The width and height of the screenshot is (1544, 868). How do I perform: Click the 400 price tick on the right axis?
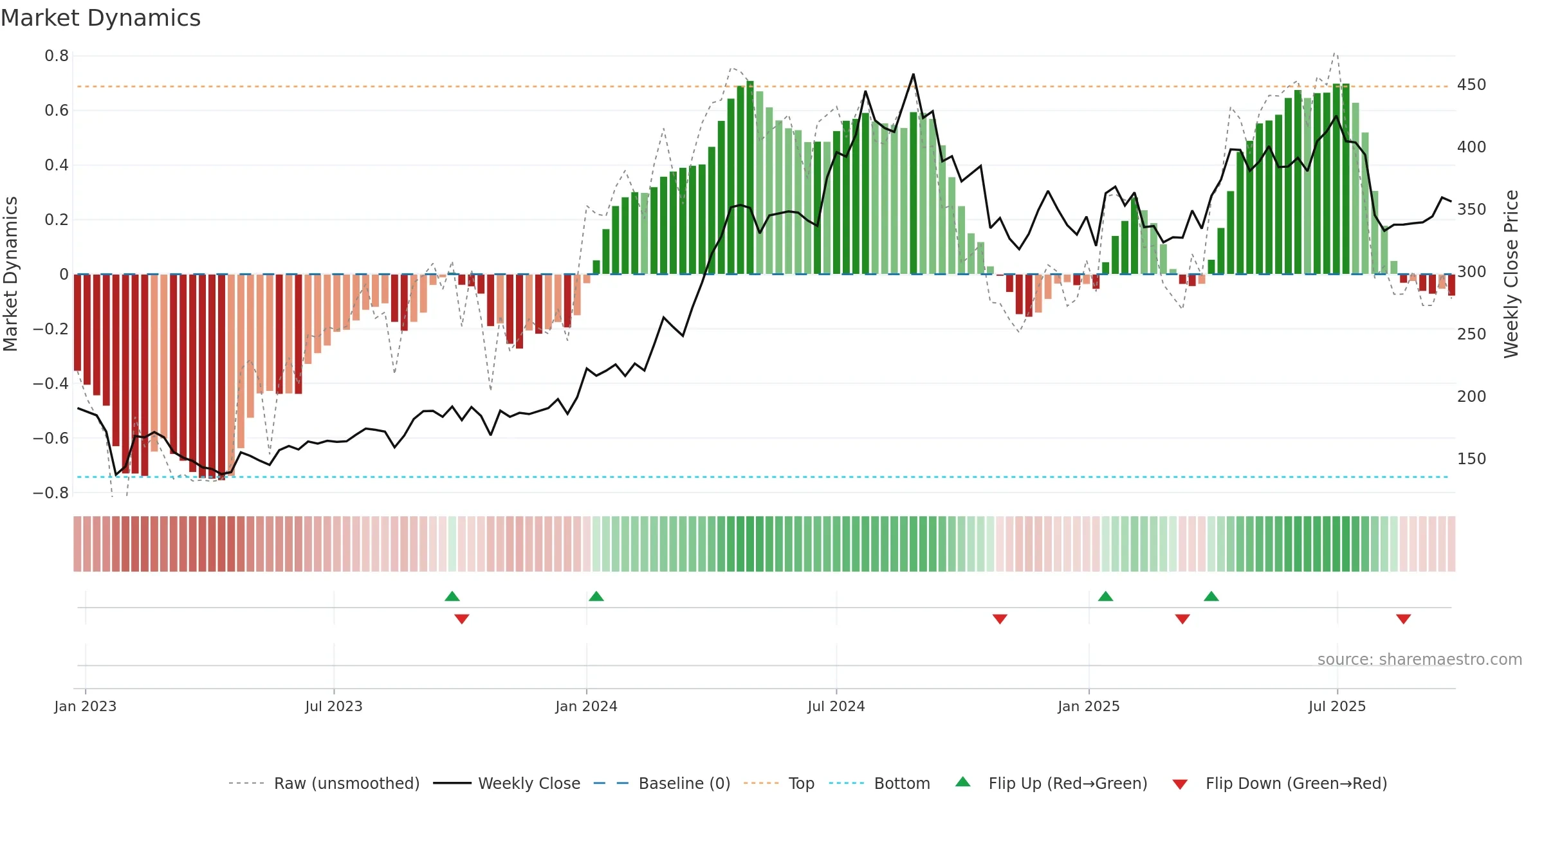[x=1472, y=147]
